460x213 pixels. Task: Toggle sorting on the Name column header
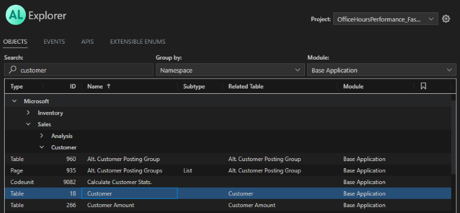(95, 87)
